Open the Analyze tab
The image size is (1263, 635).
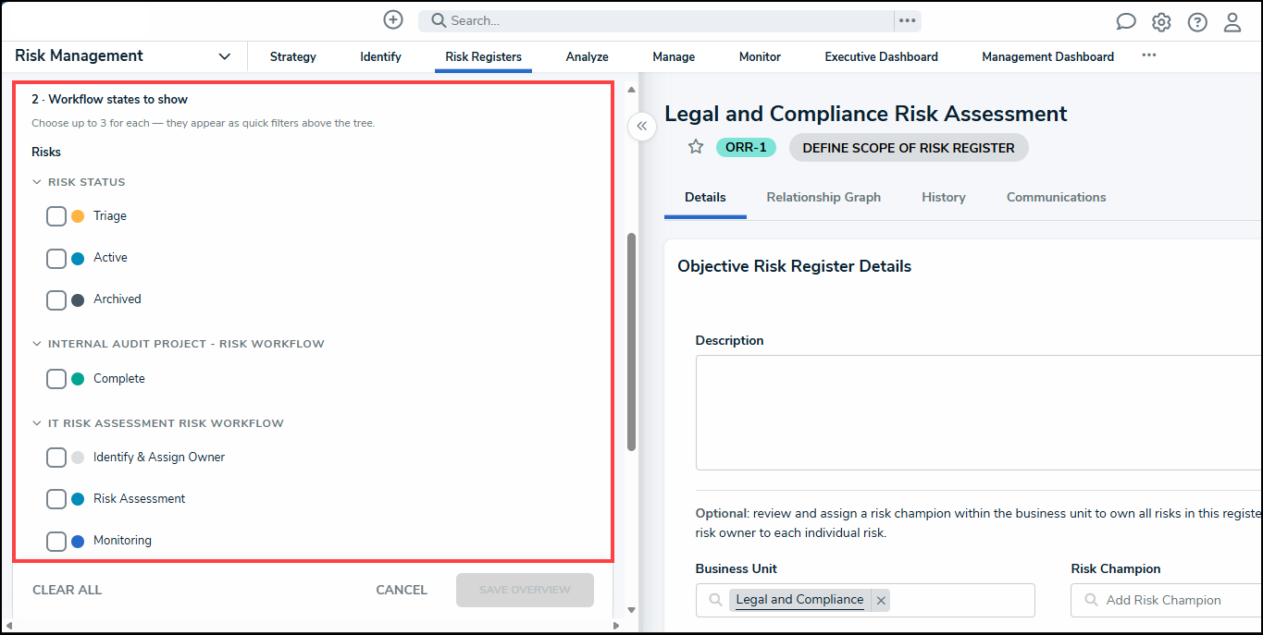coord(587,56)
